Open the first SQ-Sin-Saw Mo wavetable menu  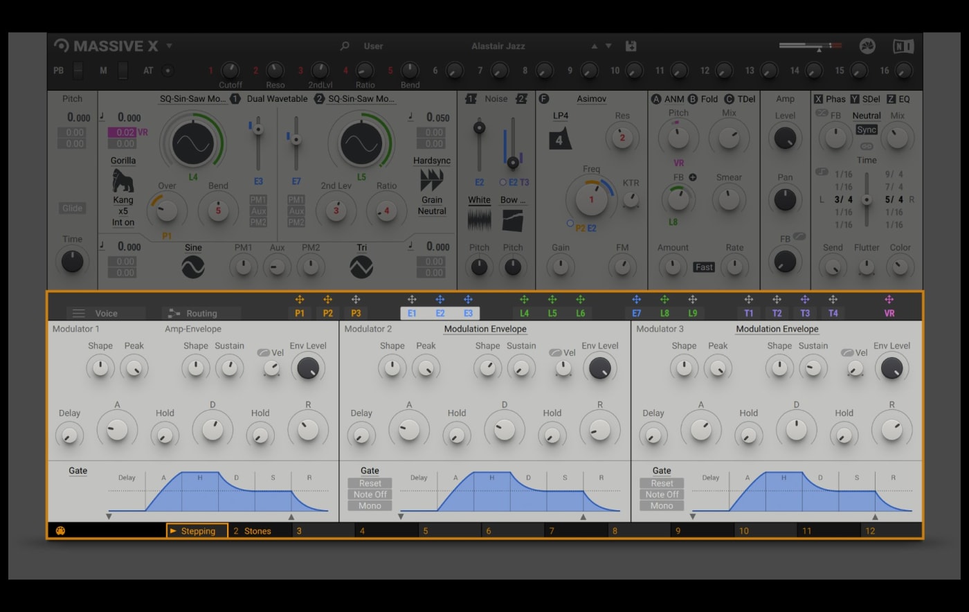click(193, 99)
